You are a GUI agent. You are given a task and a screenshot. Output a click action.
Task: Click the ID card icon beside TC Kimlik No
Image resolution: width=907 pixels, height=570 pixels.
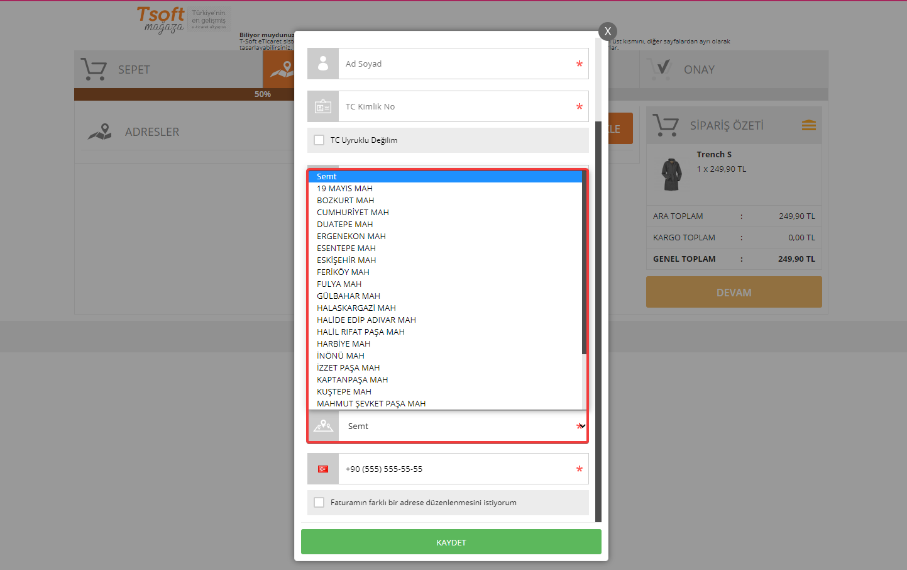(323, 106)
